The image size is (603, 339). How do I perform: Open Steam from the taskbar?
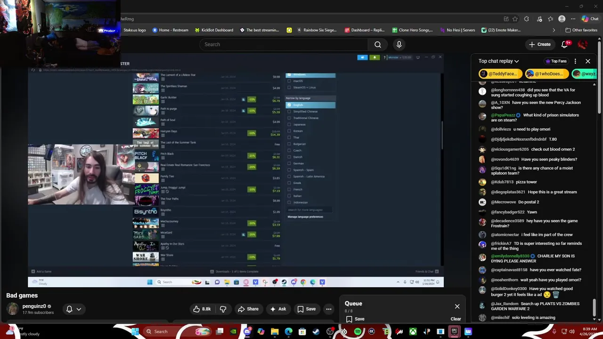point(316,331)
